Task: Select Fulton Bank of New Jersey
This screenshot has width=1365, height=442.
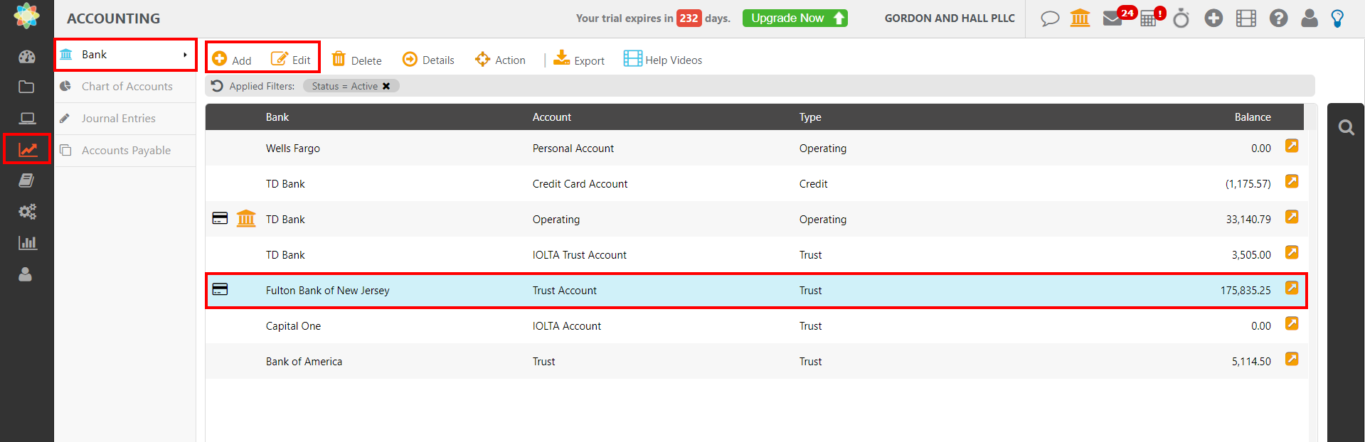Action: click(327, 291)
